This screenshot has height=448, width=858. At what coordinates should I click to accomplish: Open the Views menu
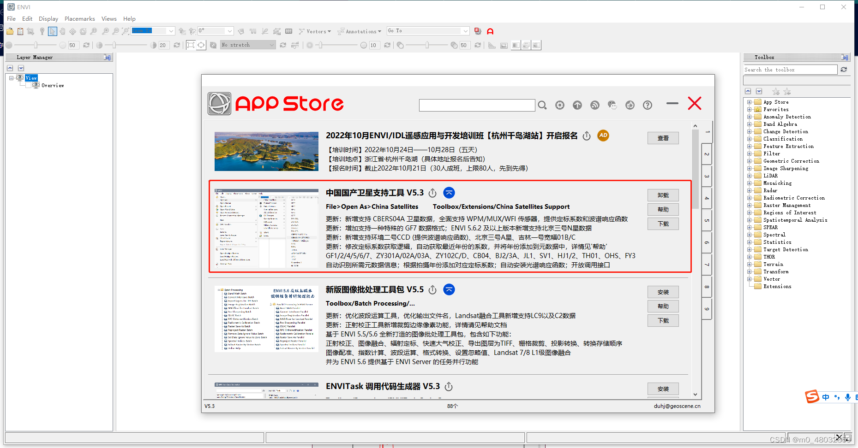pos(109,19)
